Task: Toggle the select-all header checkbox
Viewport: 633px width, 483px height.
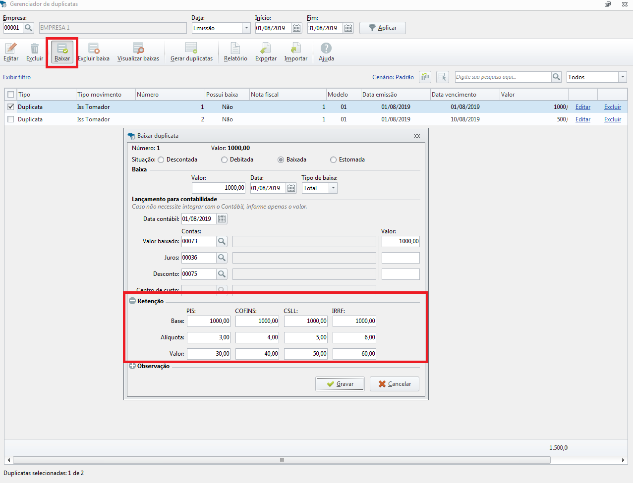Action: pos(11,95)
